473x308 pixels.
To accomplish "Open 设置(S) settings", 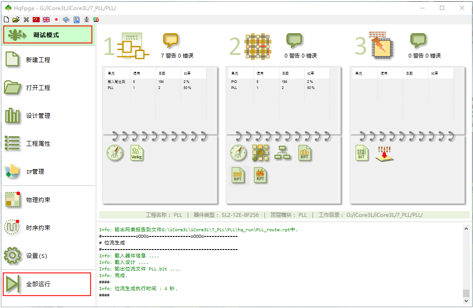I will (x=36, y=256).
